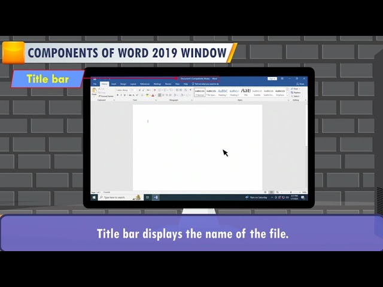Toggle Underline formatting
The width and height of the screenshot is (383, 287).
click(x=124, y=95)
